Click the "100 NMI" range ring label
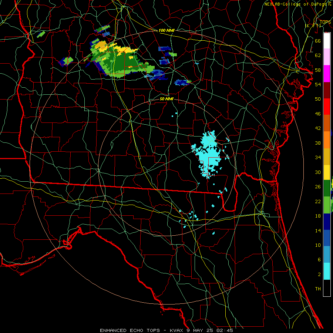This screenshot has height=333, width=333. (166, 30)
